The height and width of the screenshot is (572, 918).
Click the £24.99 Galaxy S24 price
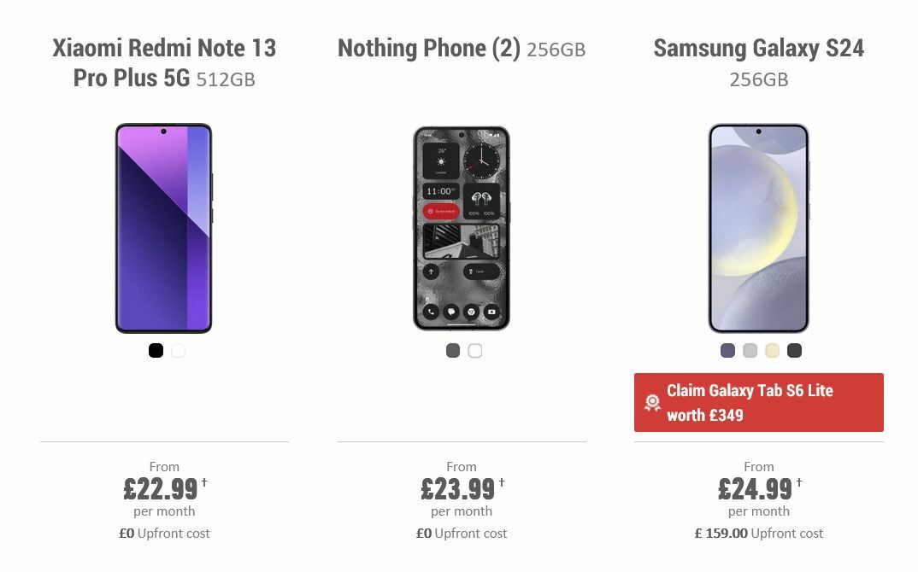756,489
